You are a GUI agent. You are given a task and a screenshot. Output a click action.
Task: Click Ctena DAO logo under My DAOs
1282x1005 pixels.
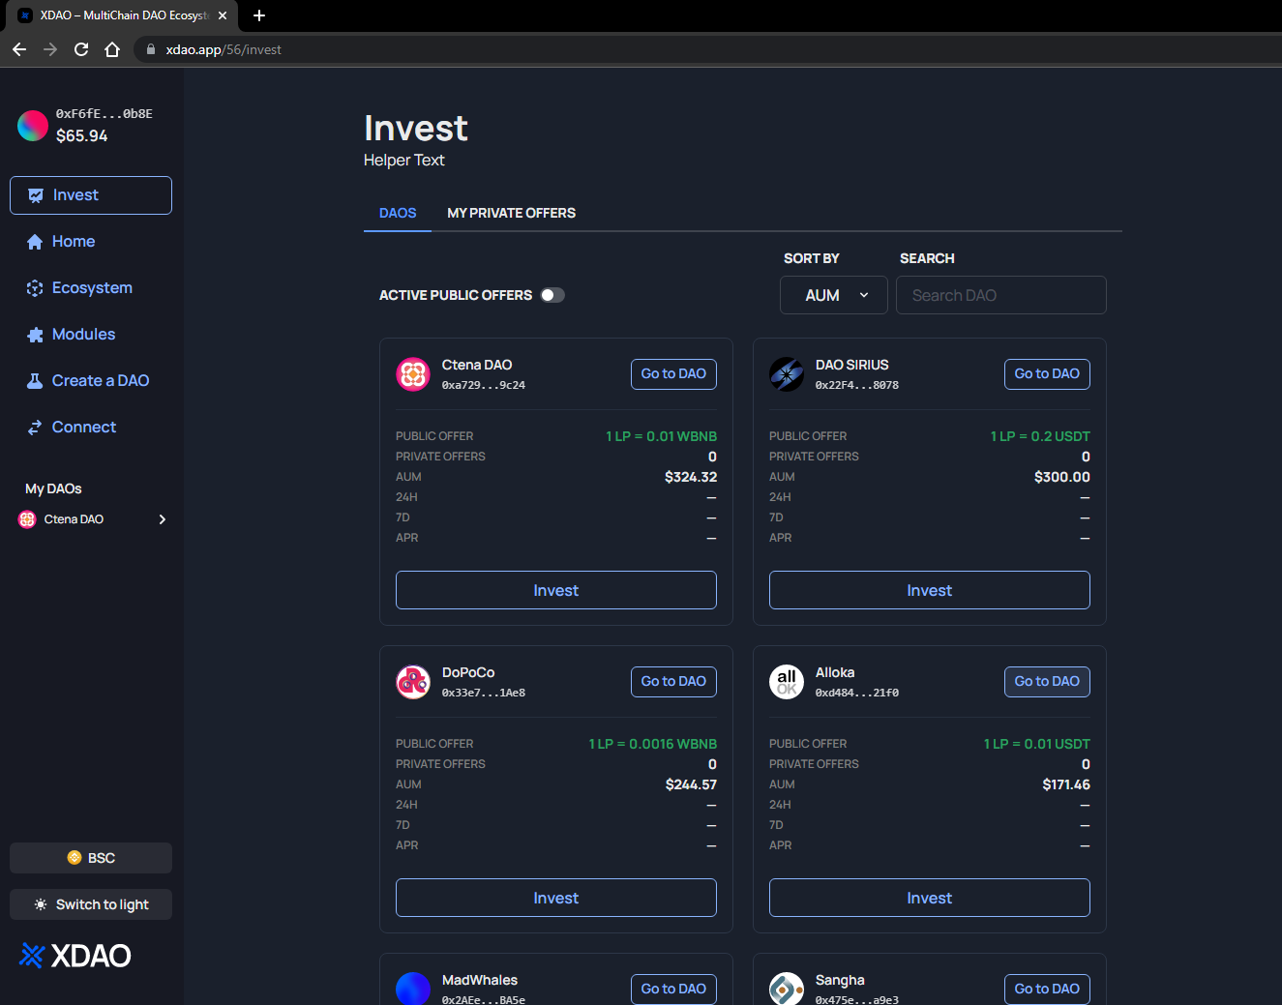coord(27,519)
